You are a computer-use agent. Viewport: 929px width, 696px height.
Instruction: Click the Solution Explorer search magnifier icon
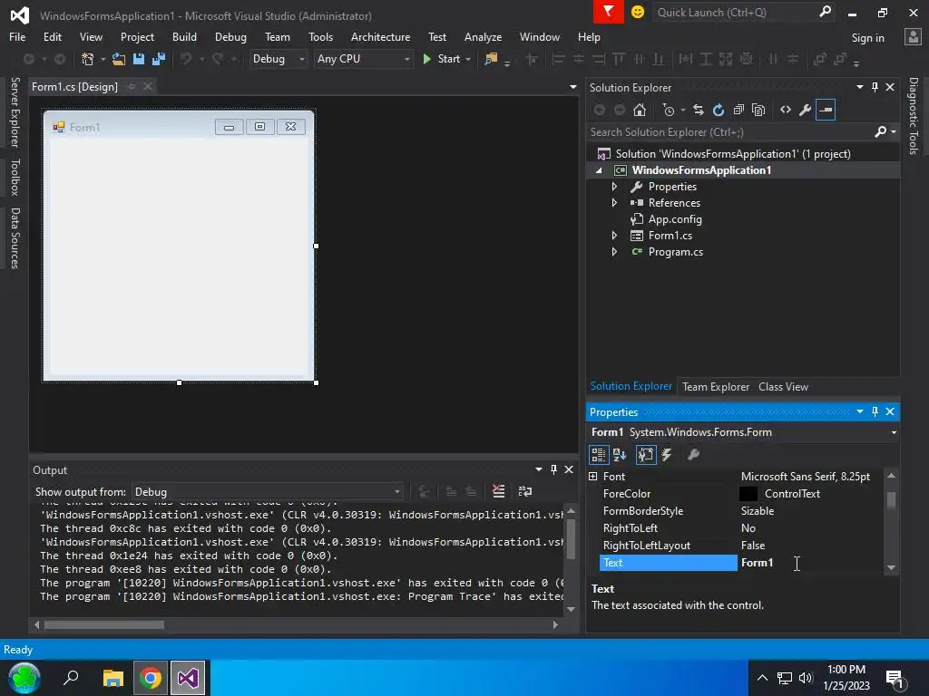pos(880,132)
